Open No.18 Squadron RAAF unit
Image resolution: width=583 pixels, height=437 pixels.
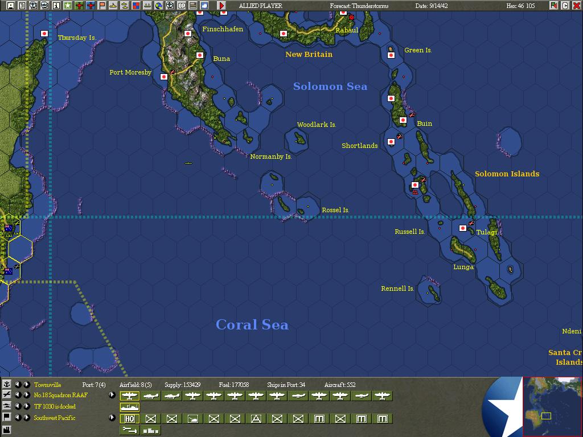pos(60,395)
